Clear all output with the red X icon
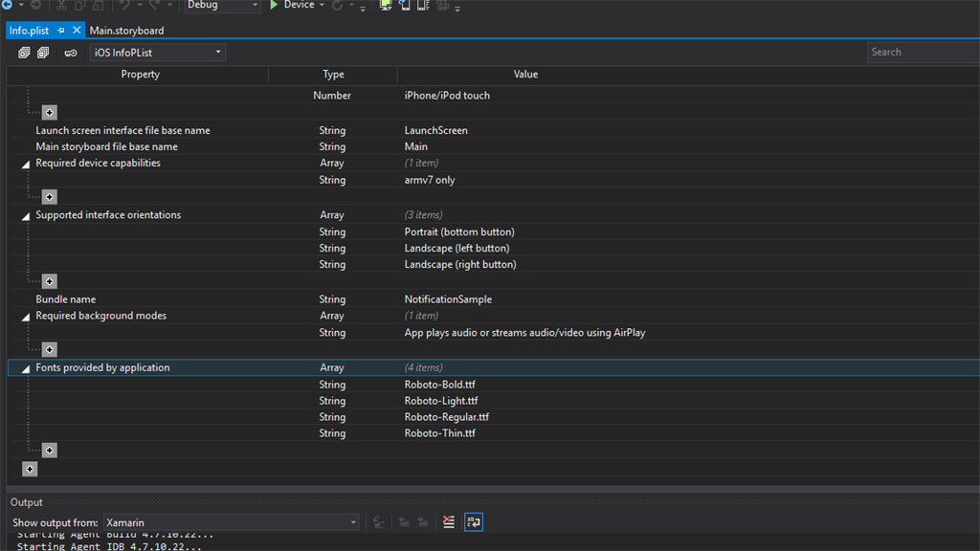Screen dimensions: 980x551 click(449, 522)
